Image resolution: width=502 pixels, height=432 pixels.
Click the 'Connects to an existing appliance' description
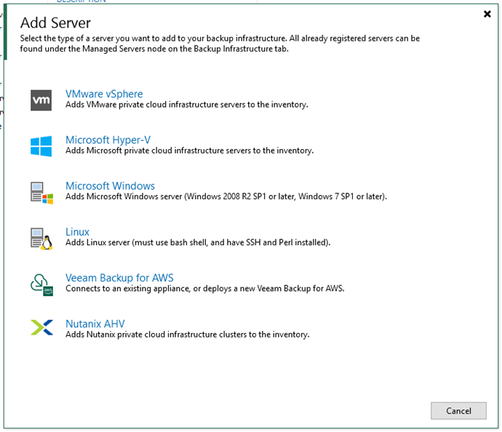tap(204, 288)
